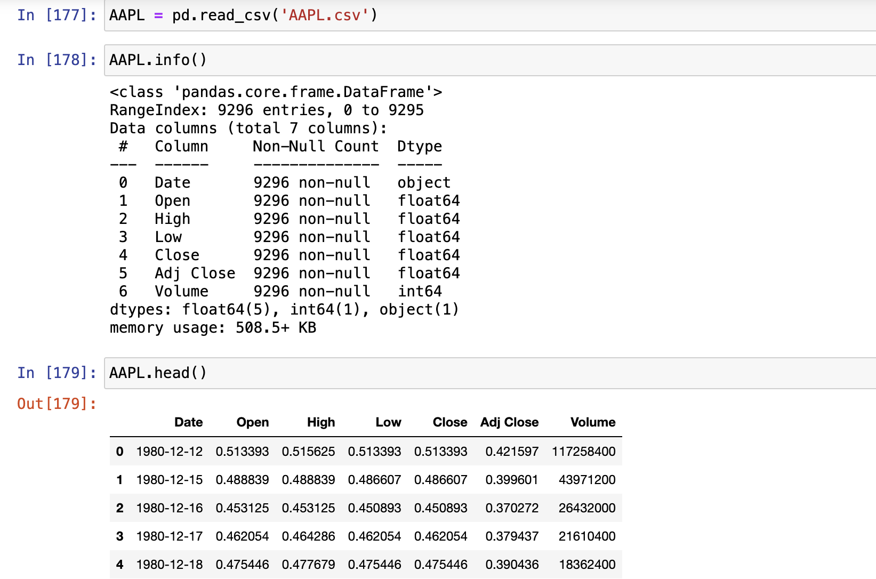876x579 pixels.
Task: Select date cell 1980-12-15
Action: 170,480
